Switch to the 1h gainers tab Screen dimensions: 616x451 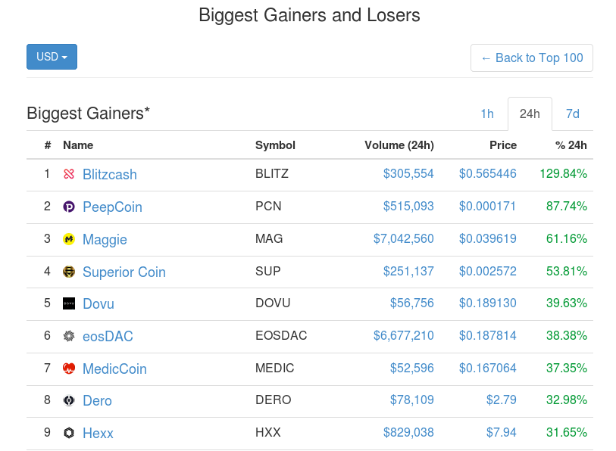click(x=487, y=114)
